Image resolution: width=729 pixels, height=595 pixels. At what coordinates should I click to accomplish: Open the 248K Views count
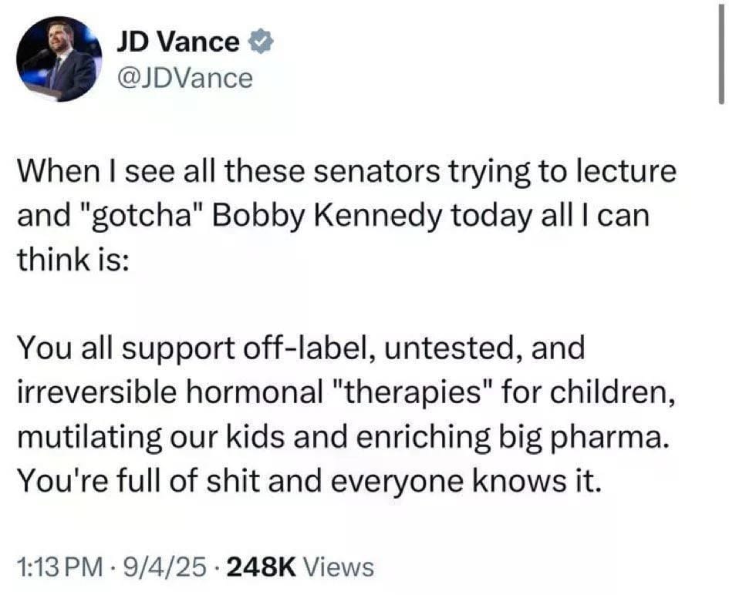(x=302, y=568)
